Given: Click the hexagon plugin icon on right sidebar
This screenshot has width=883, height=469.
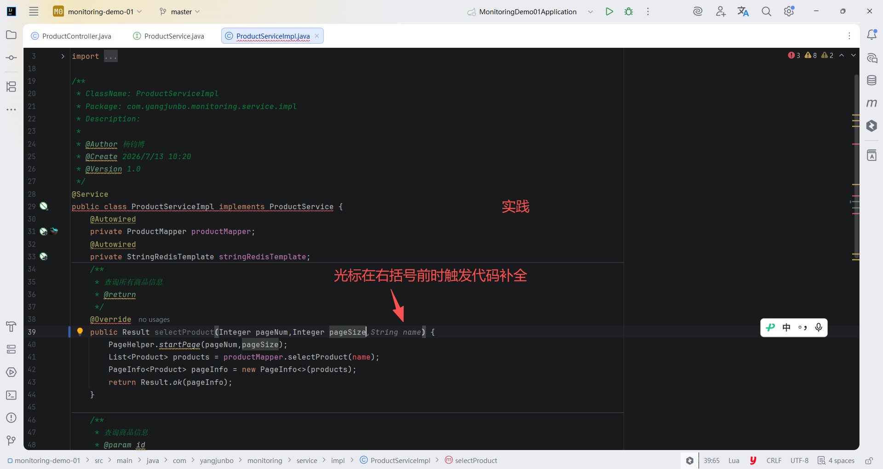Looking at the screenshot, I should tap(872, 126).
